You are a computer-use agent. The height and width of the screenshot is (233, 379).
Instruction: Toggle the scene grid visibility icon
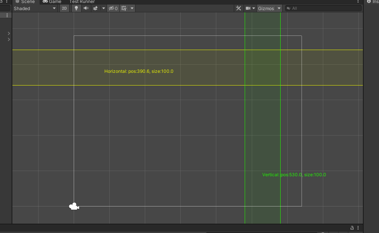[124, 8]
